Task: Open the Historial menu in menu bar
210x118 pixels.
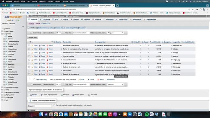Action: point(34,1)
